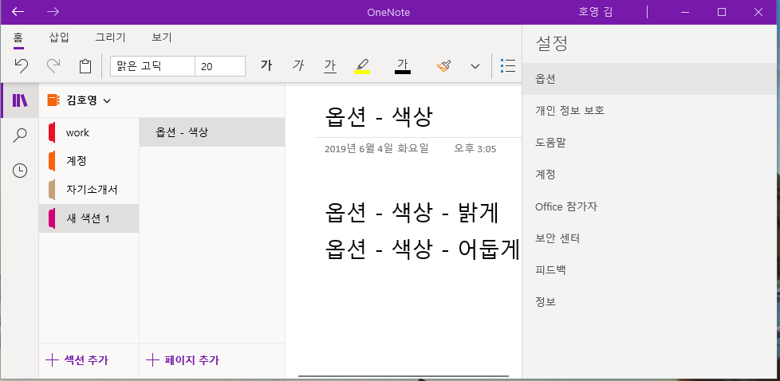Click the time 오후 3:05
Screen dimensions: 780x381
(475, 148)
